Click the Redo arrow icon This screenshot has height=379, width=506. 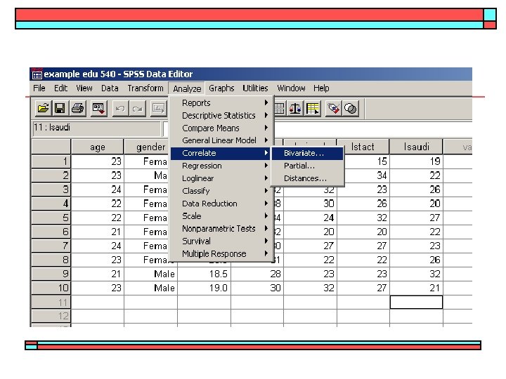(138, 109)
